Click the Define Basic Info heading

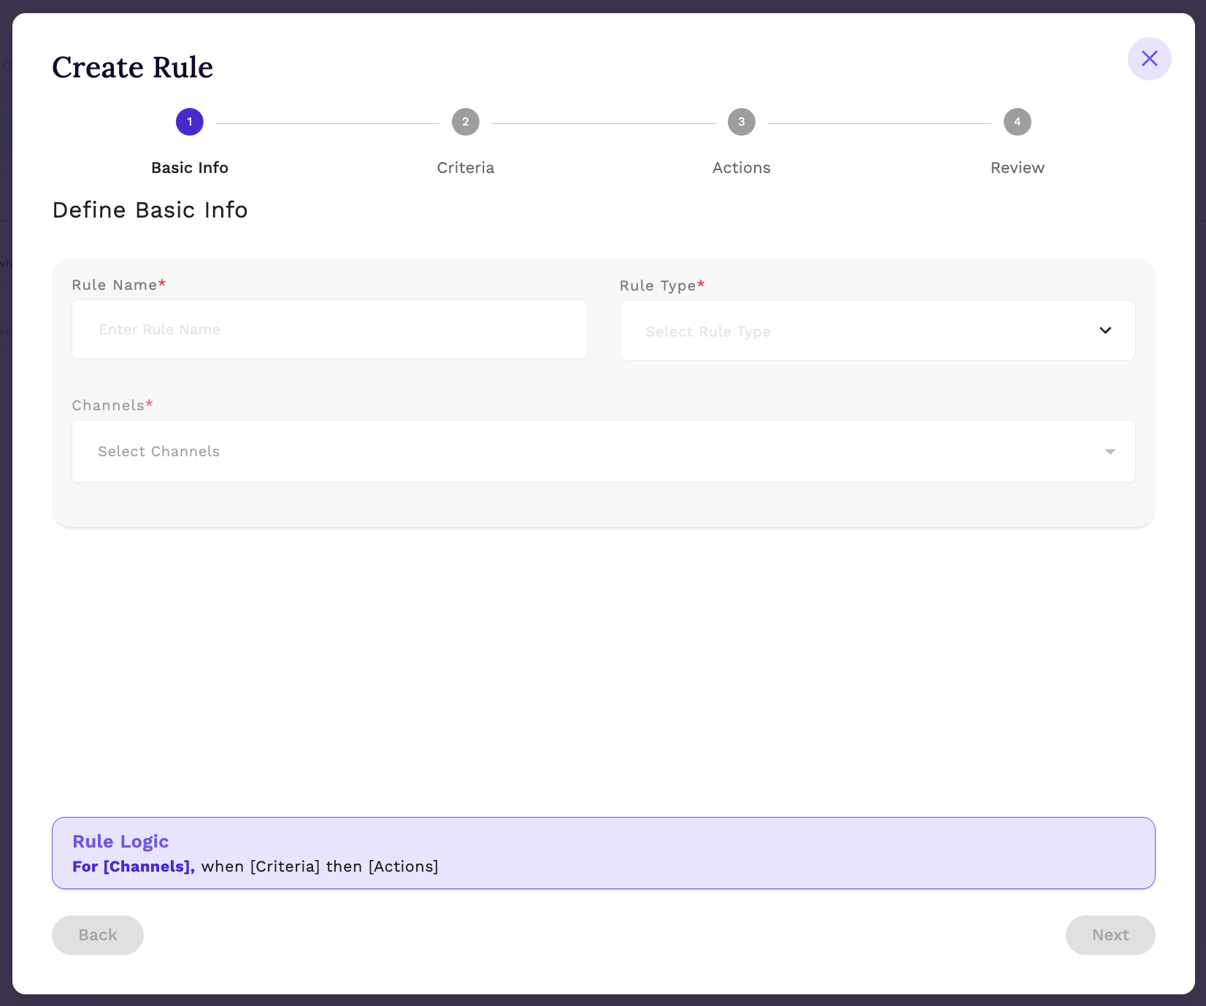coord(150,210)
